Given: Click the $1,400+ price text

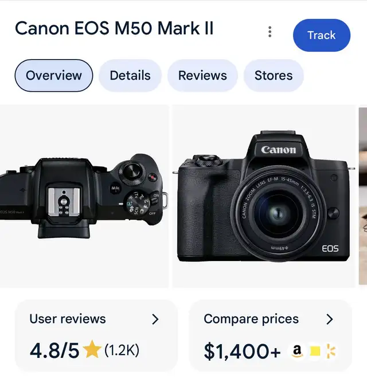Looking at the screenshot, I should [x=243, y=350].
